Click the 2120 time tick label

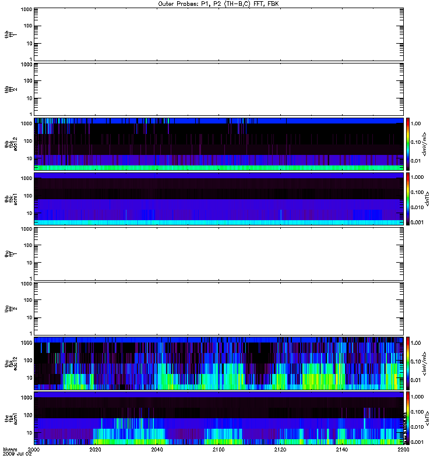(x=280, y=449)
